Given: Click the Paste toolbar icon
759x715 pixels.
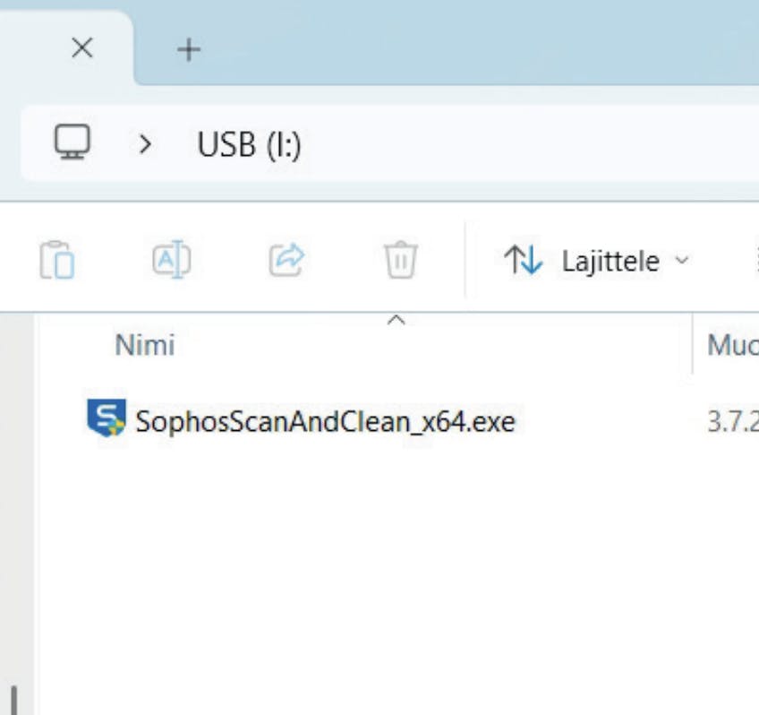Looking at the screenshot, I should [x=56, y=260].
